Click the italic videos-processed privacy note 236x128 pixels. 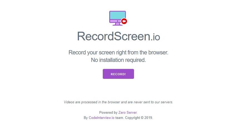pyautogui.click(x=118, y=102)
